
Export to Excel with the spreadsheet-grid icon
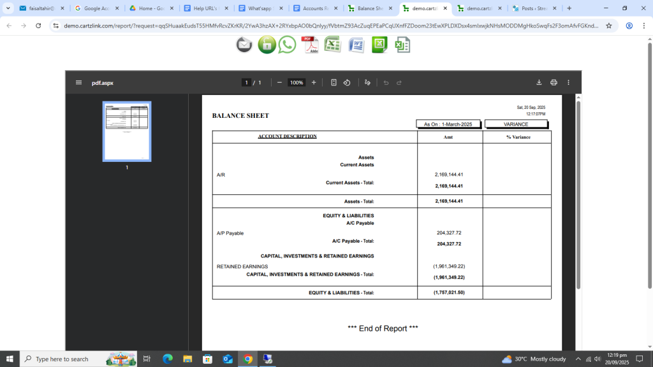333,45
